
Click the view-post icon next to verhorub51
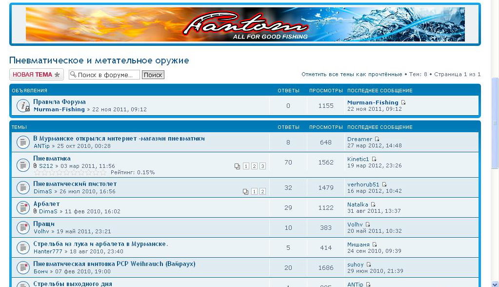(384, 184)
